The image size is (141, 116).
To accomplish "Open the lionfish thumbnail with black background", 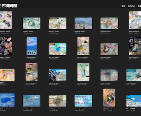I will [x=6, y=46].
